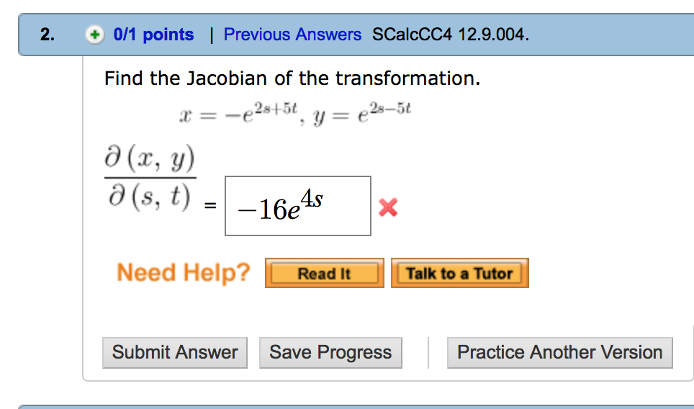Click Find the Jacobian instruction text
The width and height of the screenshot is (694, 409).
(x=292, y=78)
